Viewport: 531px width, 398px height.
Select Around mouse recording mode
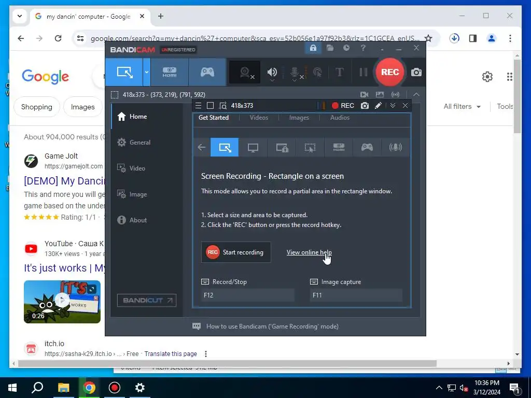[310, 147]
